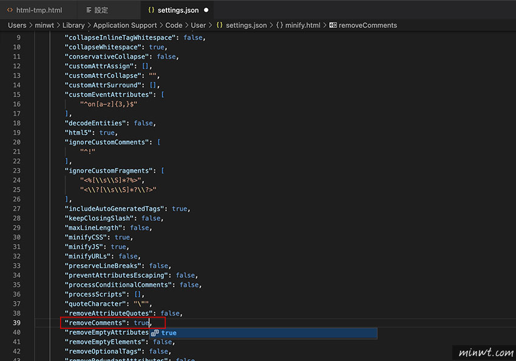This screenshot has height=361, width=516.
Task: Click unsaved dot on settings.json tab
Action: (x=206, y=10)
